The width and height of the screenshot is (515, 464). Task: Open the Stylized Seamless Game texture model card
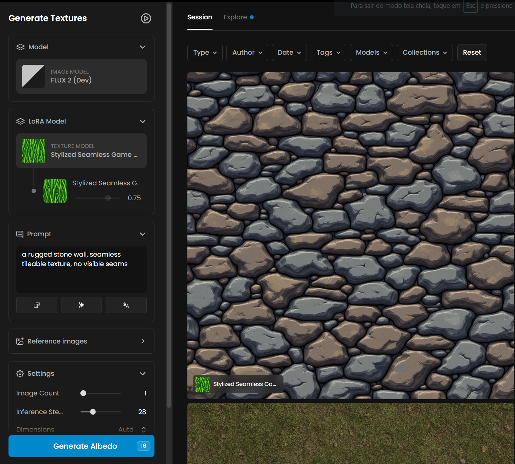81,151
